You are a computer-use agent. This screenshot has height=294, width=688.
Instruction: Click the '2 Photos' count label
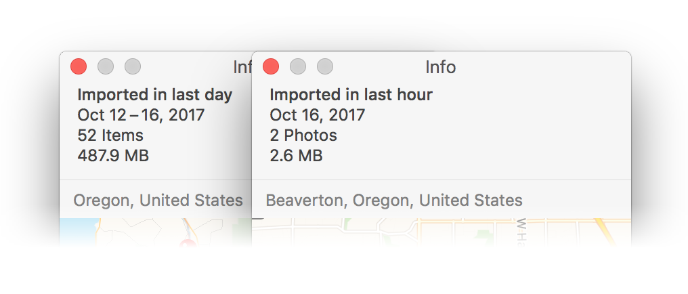tap(303, 135)
